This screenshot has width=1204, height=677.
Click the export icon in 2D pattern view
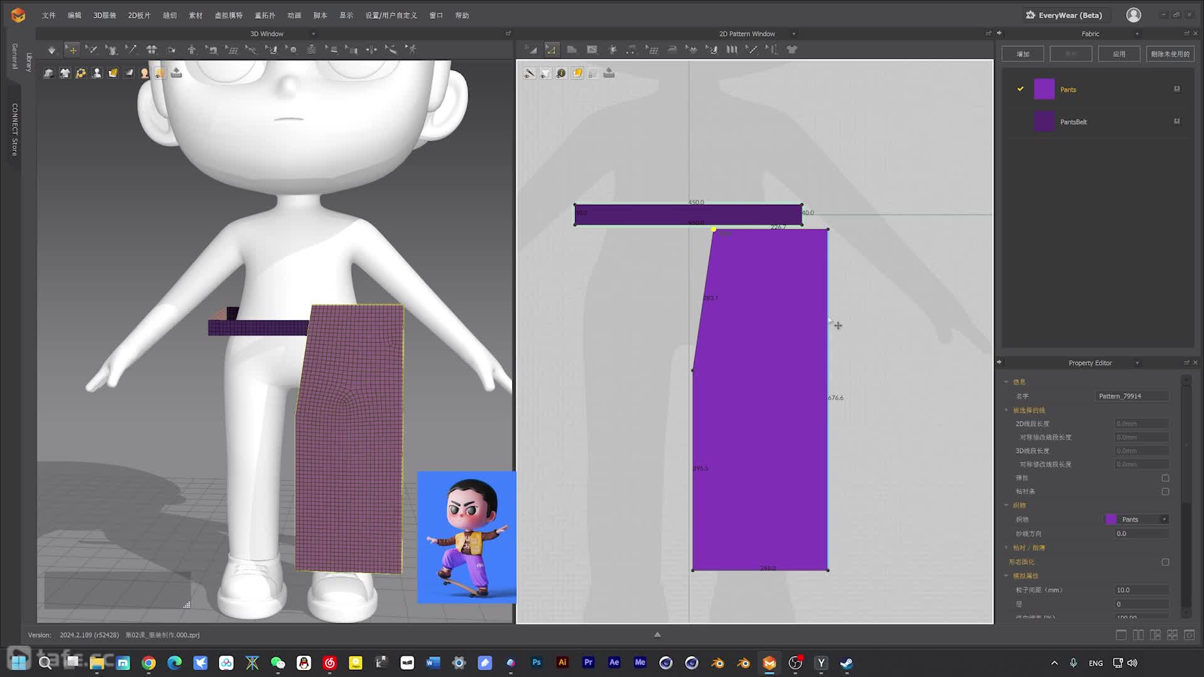click(x=609, y=73)
